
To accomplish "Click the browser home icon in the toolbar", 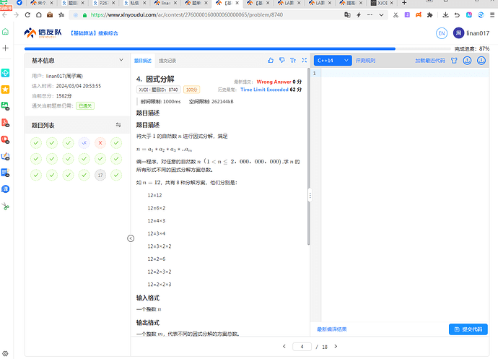I will pos(39,15).
